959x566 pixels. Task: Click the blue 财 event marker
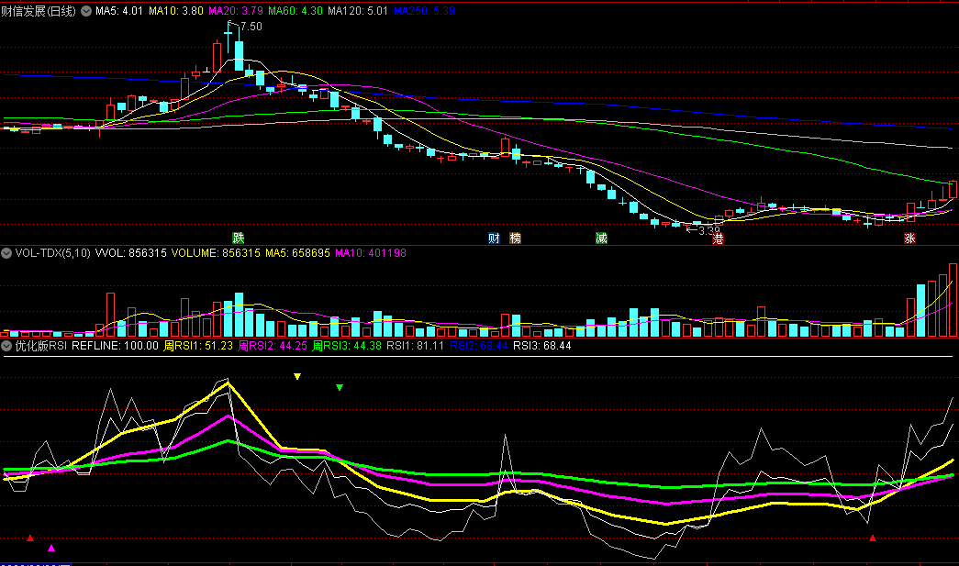tap(494, 239)
